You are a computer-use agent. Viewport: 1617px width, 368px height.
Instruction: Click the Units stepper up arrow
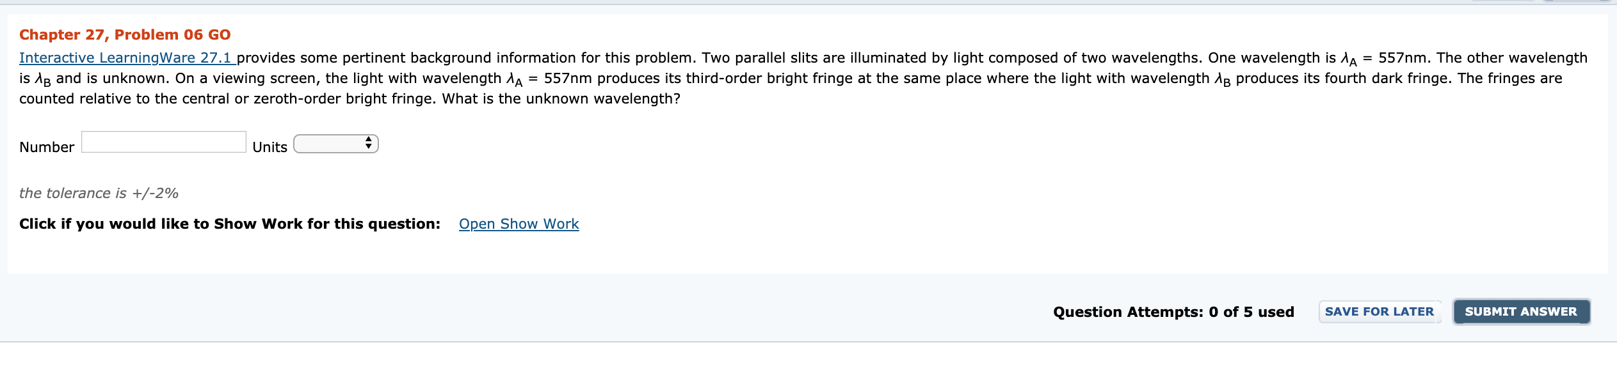[369, 140]
